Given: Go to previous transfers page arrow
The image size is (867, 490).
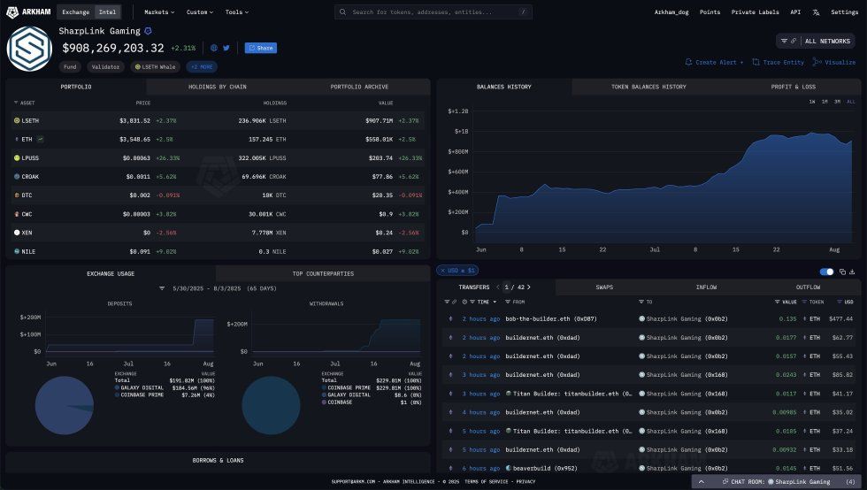Looking at the screenshot, I should [x=497, y=287].
